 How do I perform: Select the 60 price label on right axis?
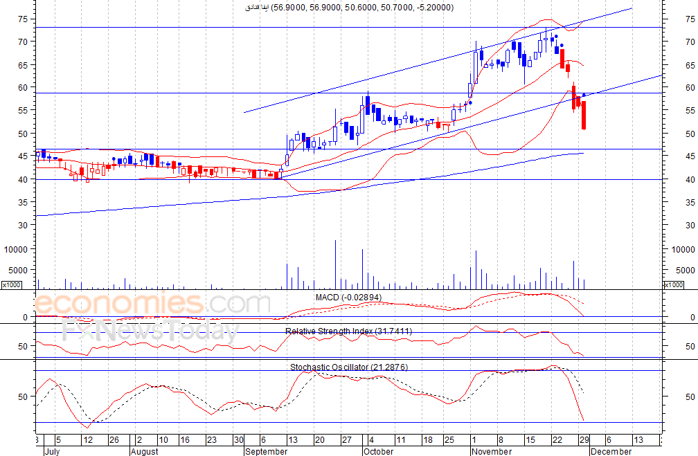point(690,88)
